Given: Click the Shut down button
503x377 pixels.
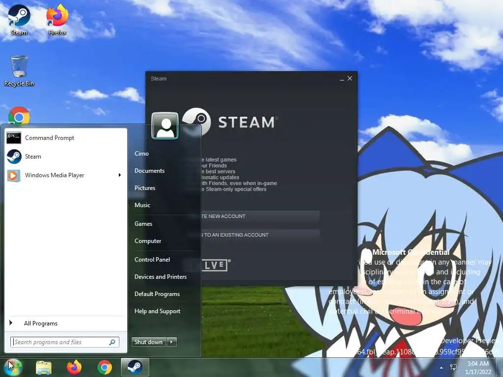Looking at the screenshot, I should tap(149, 342).
